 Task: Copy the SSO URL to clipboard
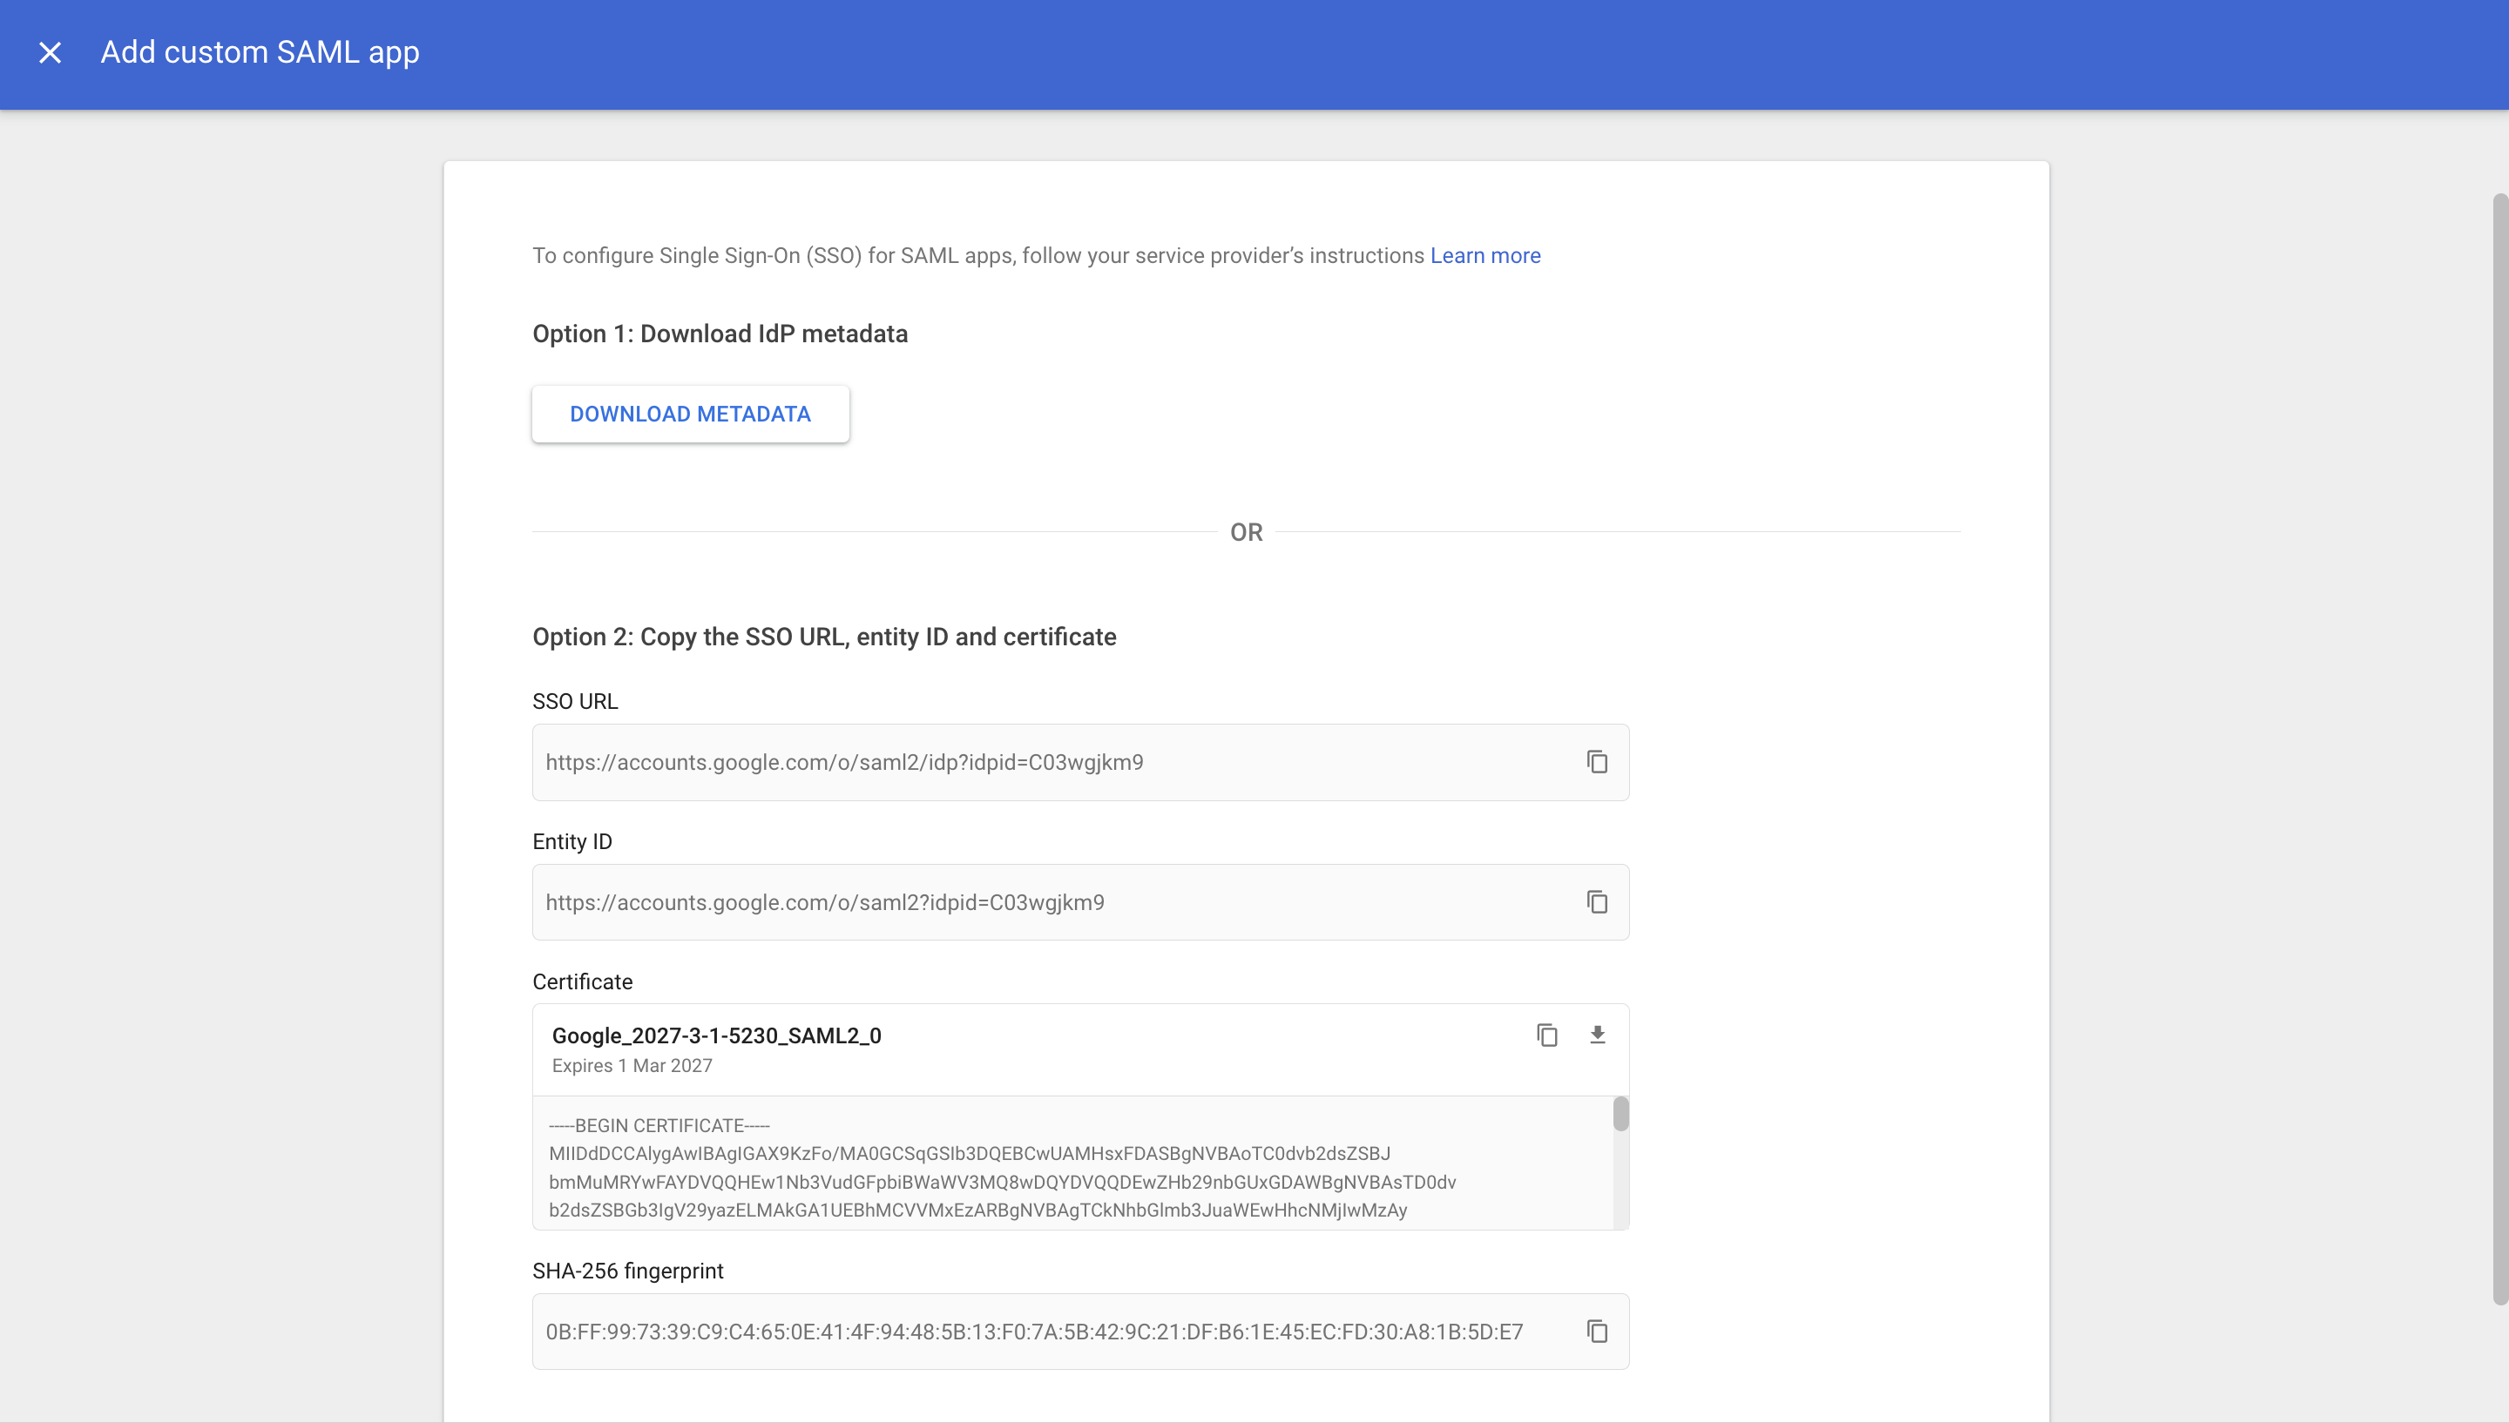1596,762
